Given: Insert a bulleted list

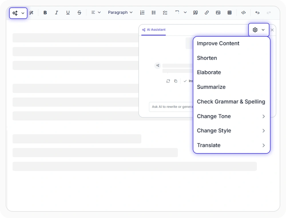Looking at the screenshot, I should [x=154, y=13].
